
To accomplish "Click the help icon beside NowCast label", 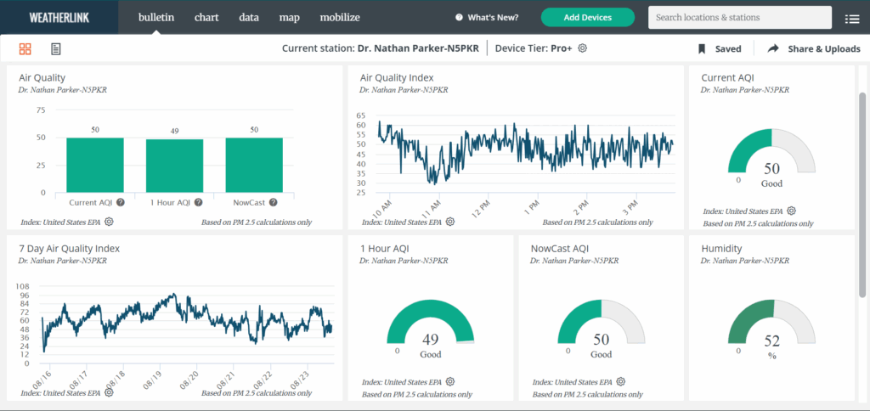I will (x=274, y=202).
